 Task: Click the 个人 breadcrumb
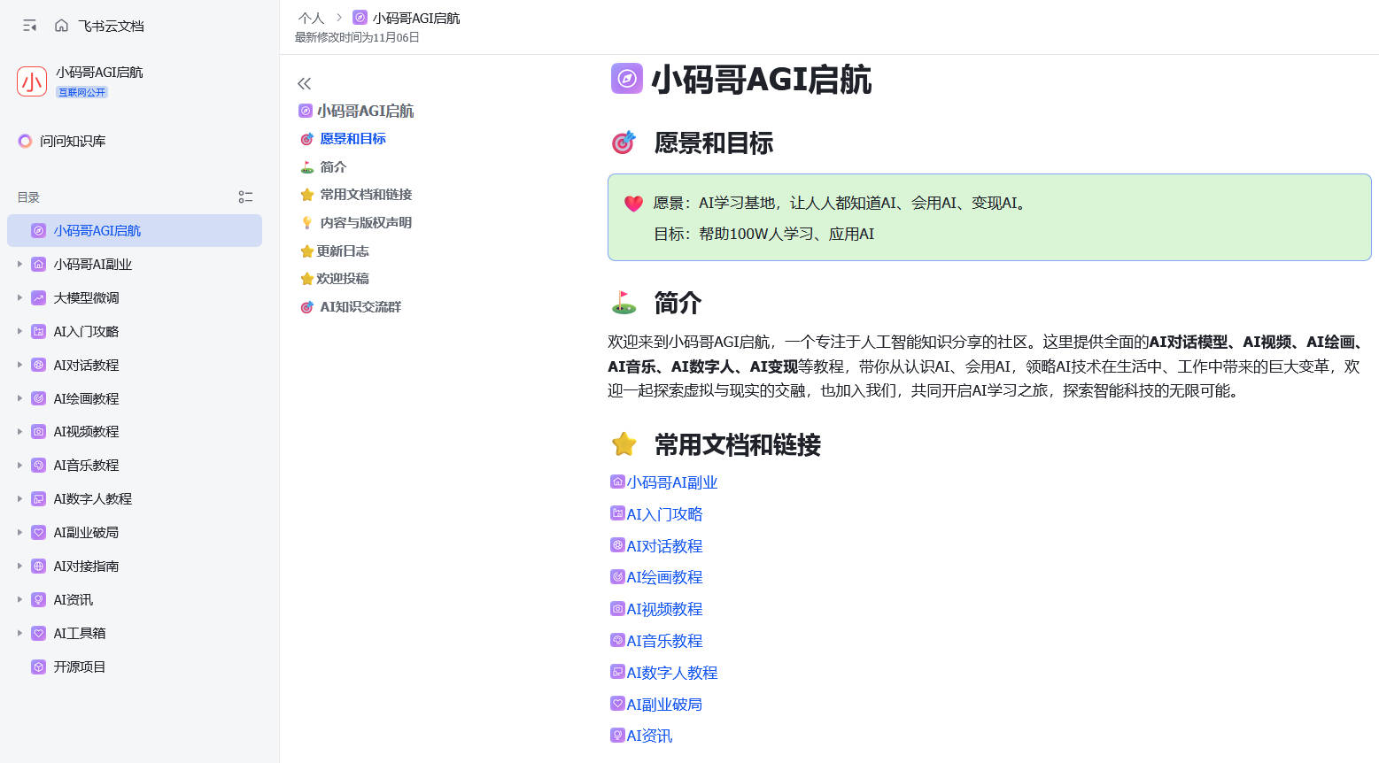click(311, 18)
